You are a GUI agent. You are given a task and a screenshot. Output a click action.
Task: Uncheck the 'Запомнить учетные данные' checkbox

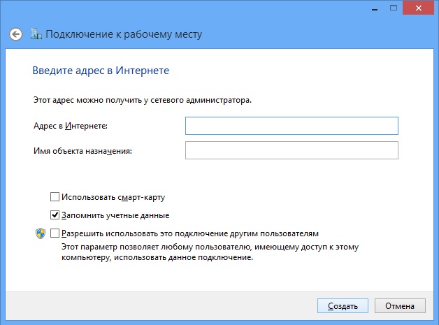55,215
